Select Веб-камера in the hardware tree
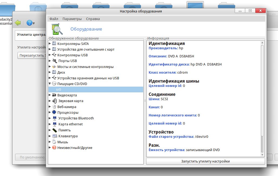The width and height of the screenshot is (278, 176). pos(67,107)
